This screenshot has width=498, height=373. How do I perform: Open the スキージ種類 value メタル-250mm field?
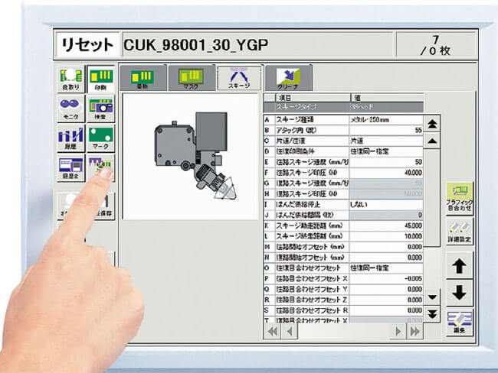click(385, 120)
